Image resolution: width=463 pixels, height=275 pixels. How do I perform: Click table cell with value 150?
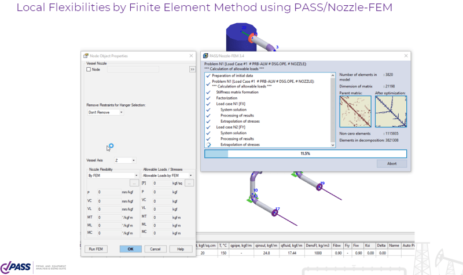point(223,253)
